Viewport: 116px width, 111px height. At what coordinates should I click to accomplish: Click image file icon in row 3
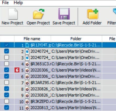[27, 58]
